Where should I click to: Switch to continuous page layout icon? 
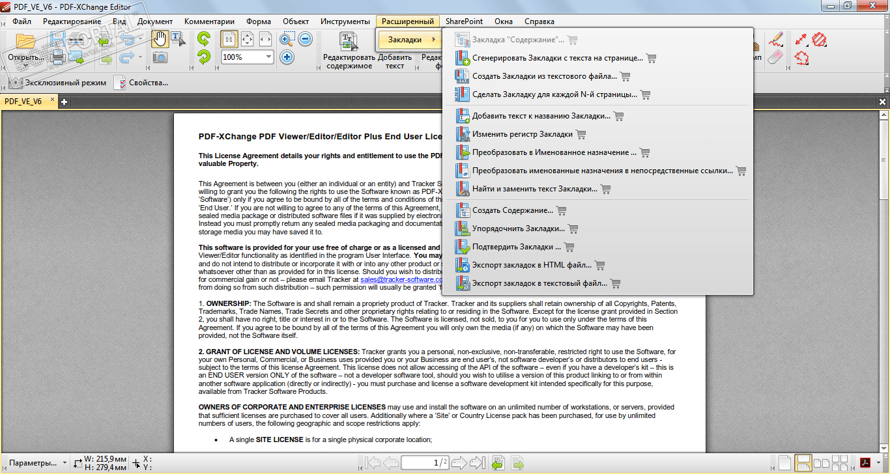(803, 463)
